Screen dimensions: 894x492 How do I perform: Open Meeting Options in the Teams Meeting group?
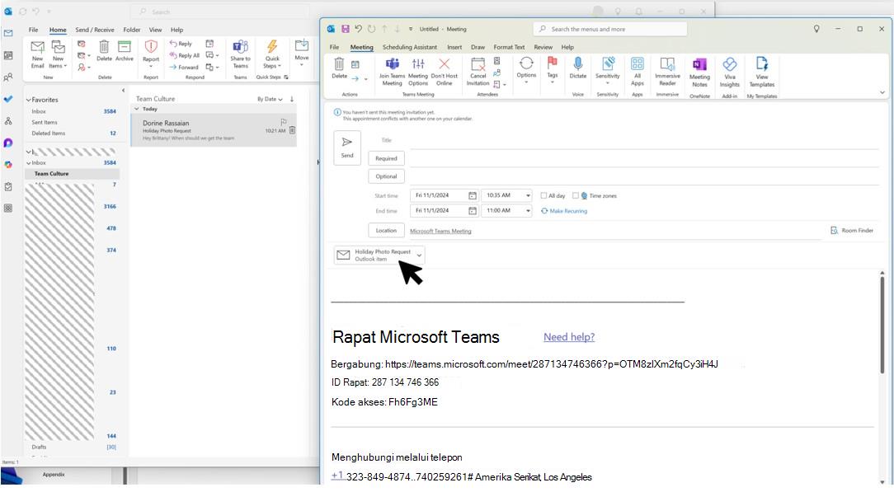point(418,73)
